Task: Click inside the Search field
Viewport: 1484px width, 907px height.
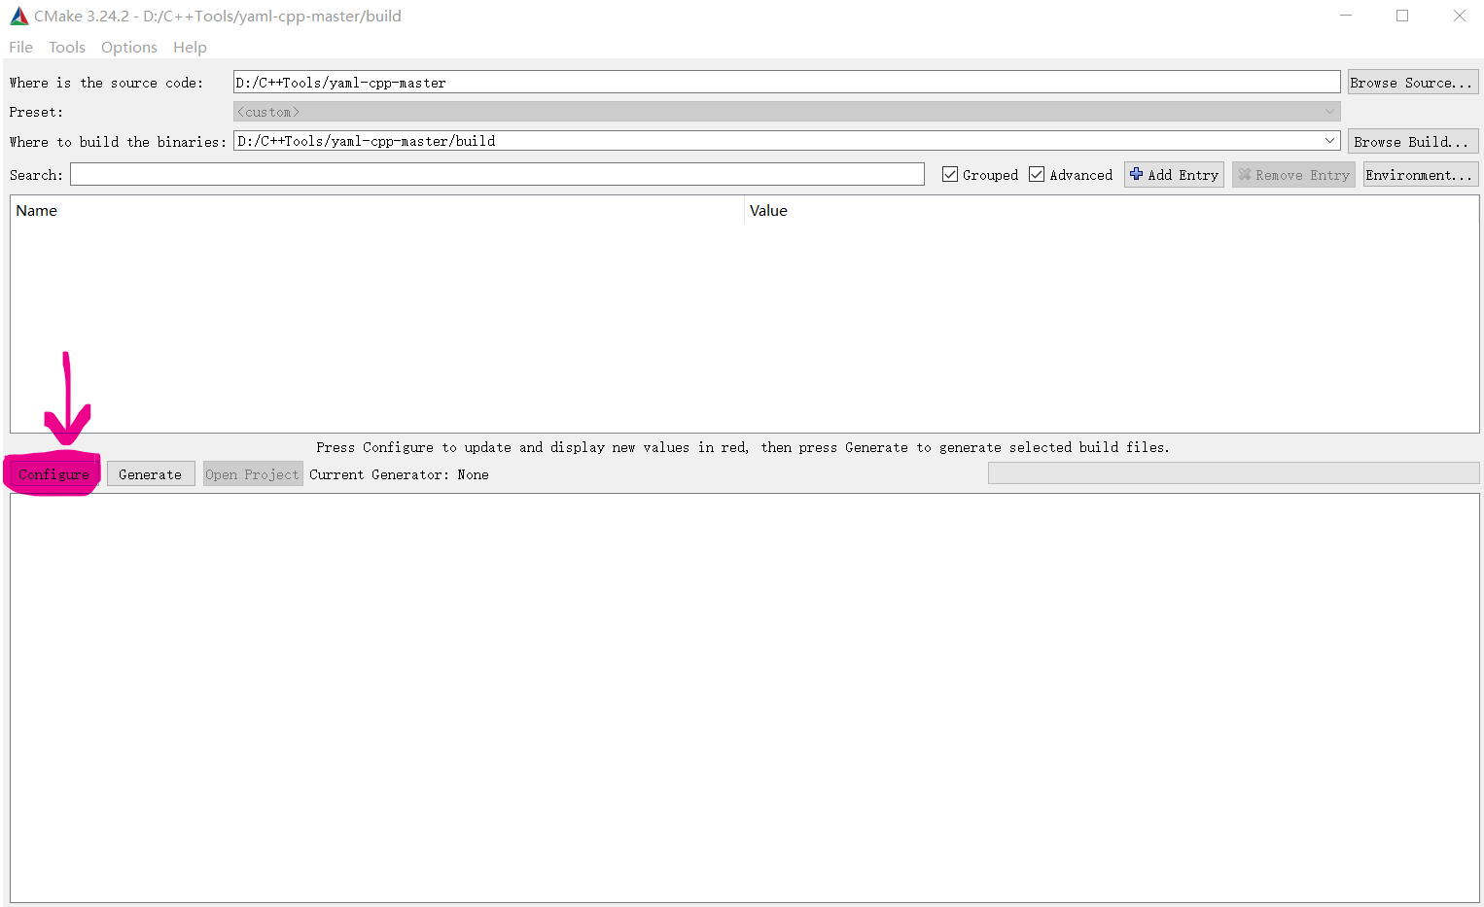Action: click(x=496, y=174)
